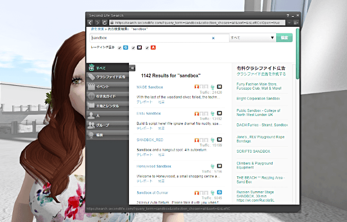Open the URL history dropdown arrow
The height and width of the screenshot is (222, 347).
click(x=289, y=23)
